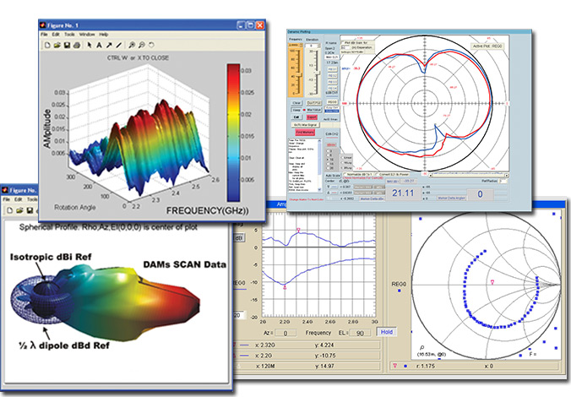Click the Ref Radius input field
571x397 pixels.
coord(503,181)
